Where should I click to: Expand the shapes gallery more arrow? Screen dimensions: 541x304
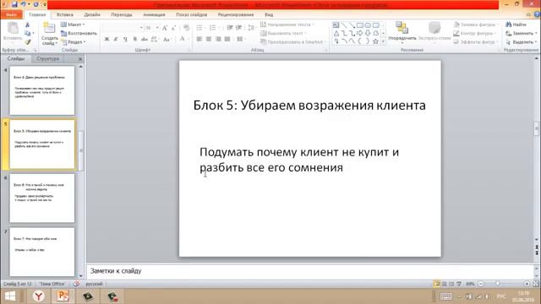(383, 41)
